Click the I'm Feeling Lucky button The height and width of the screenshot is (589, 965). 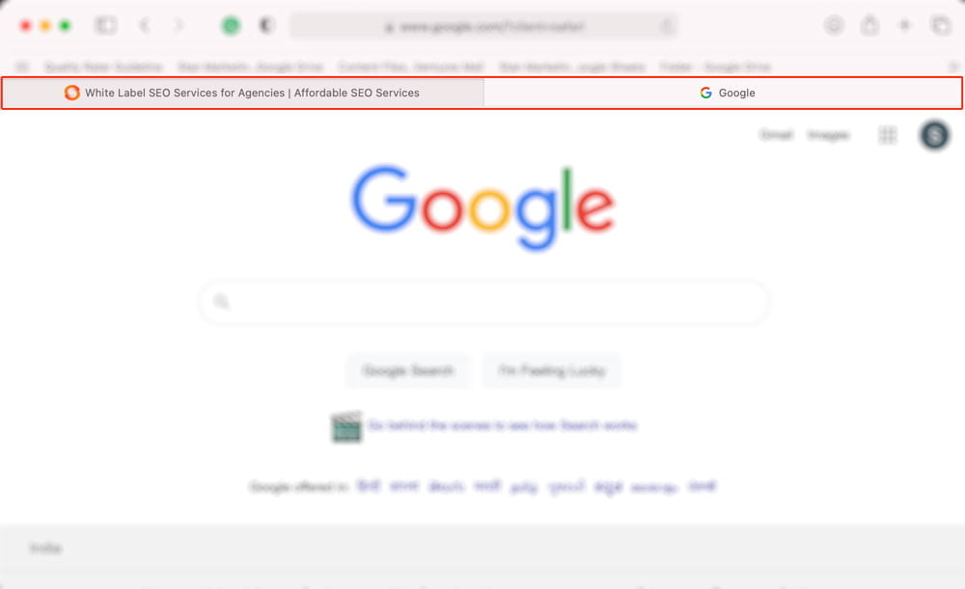coord(552,371)
